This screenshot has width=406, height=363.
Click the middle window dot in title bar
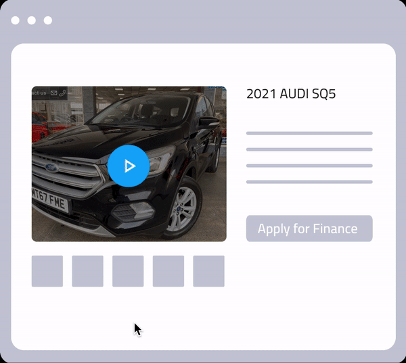click(32, 20)
